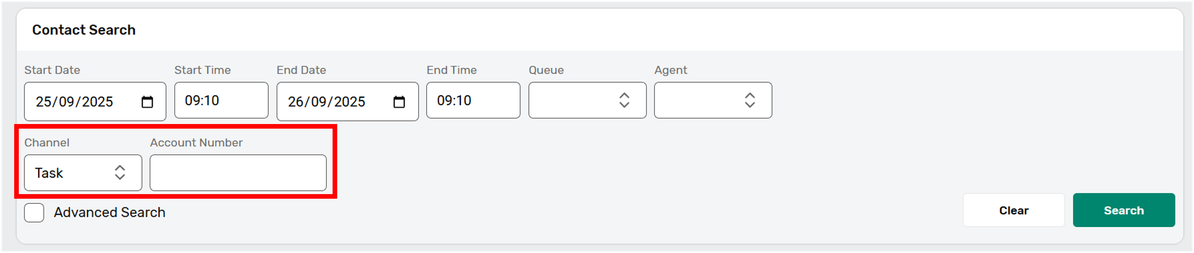1194x253 pixels.
Task: Click the End Time field
Action: [473, 100]
